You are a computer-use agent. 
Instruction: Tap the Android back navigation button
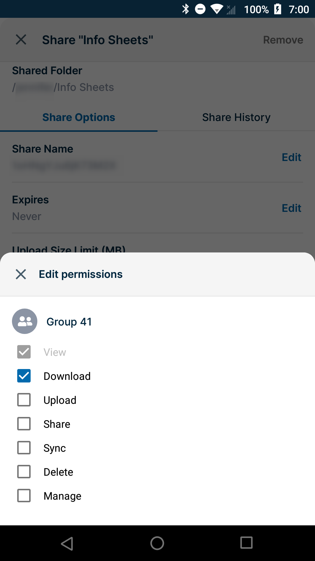coord(67,543)
